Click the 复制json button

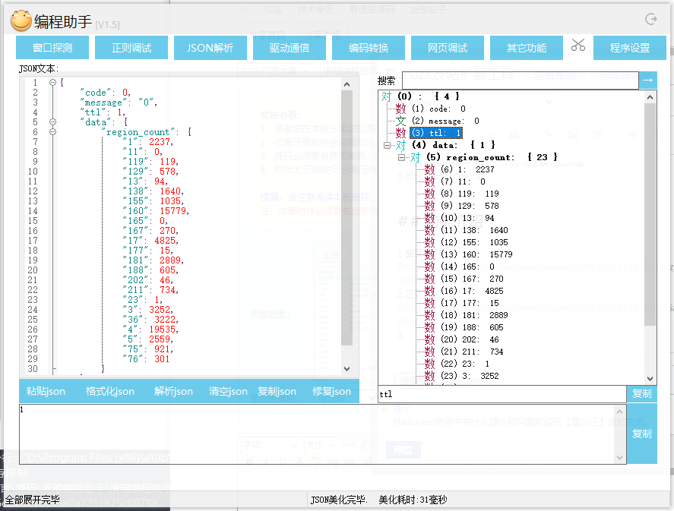(x=277, y=391)
